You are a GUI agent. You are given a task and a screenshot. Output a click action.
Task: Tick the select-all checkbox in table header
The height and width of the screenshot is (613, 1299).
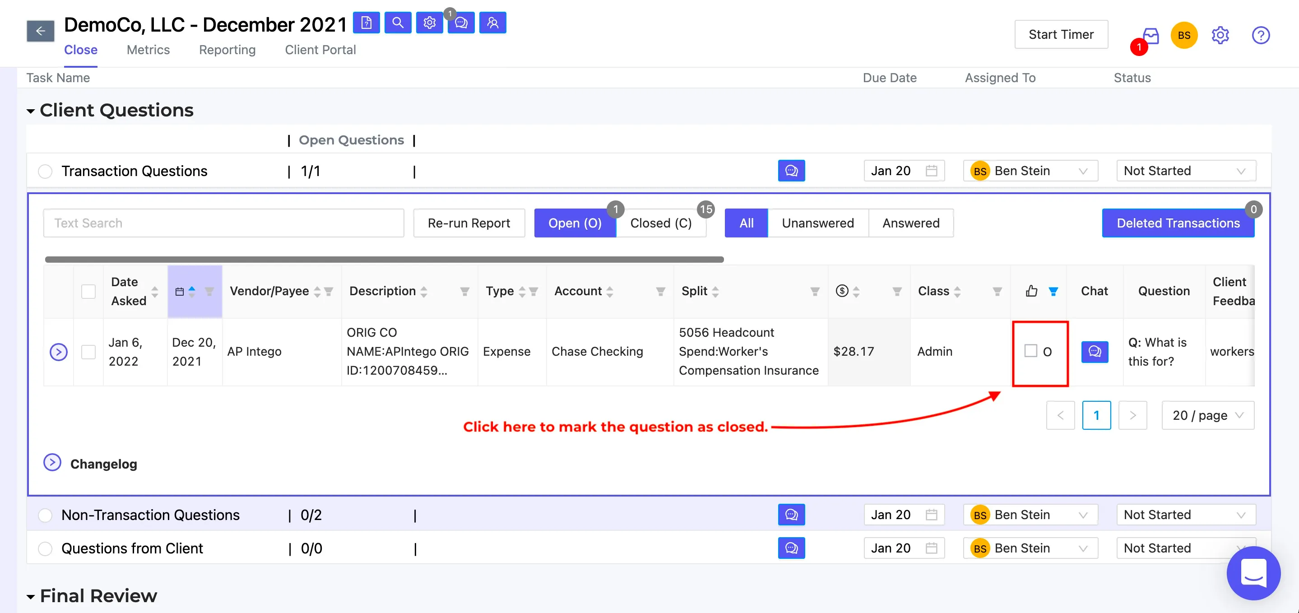[x=88, y=292]
